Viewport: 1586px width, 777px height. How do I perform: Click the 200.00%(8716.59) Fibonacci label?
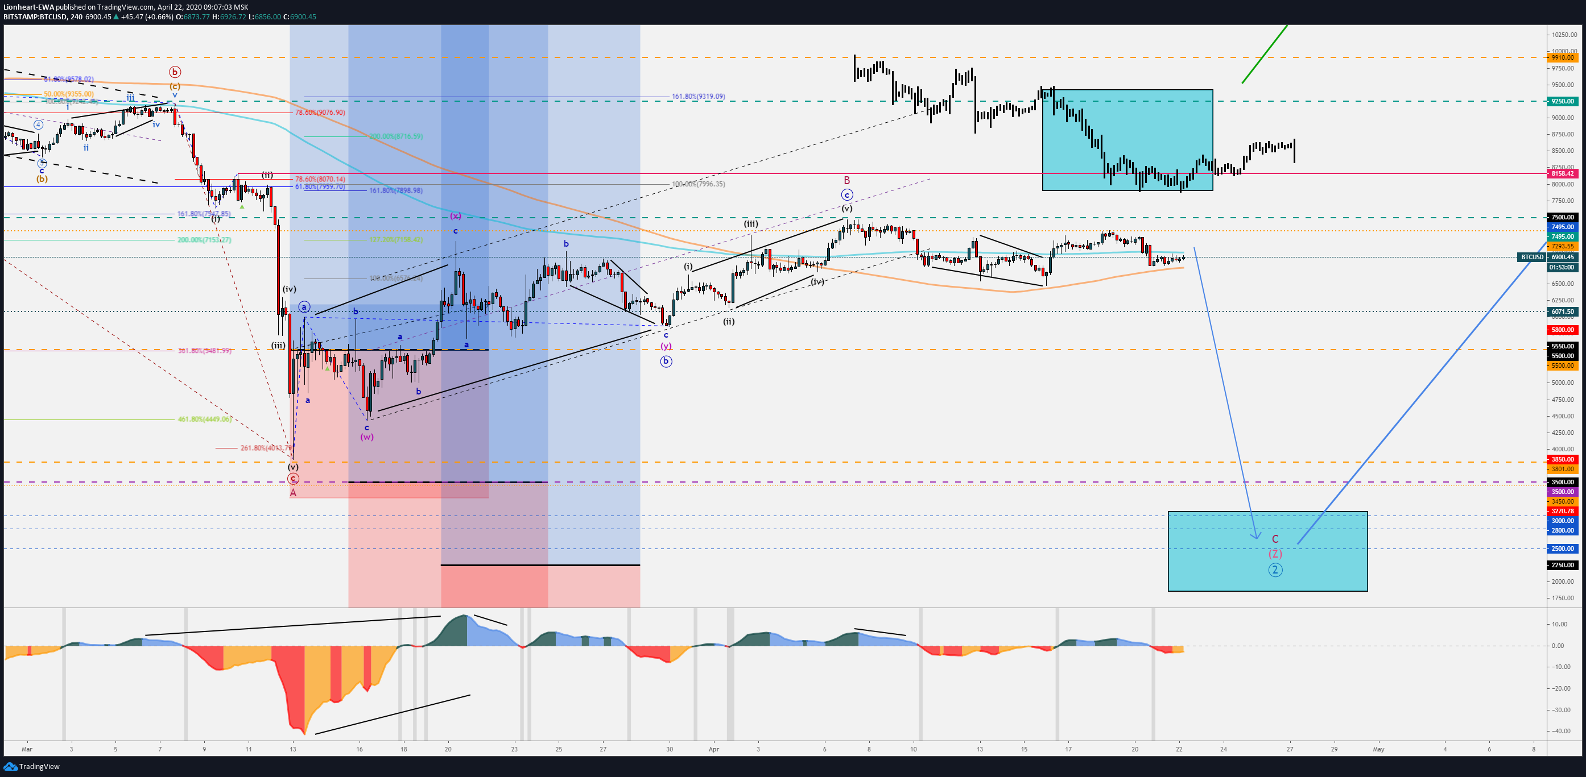tap(396, 136)
